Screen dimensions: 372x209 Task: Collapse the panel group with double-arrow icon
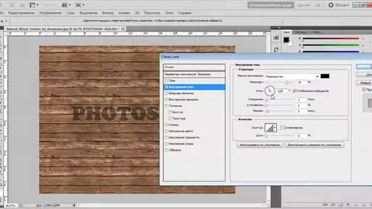[x=279, y=28]
